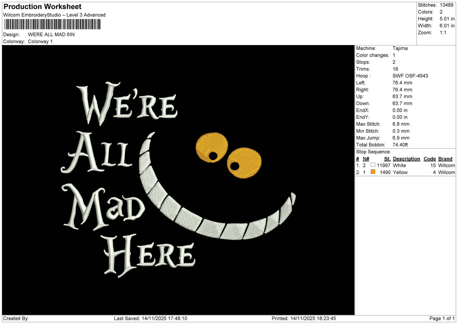Click the Zoom value 1:1
The height and width of the screenshot is (324, 458).
444,32
